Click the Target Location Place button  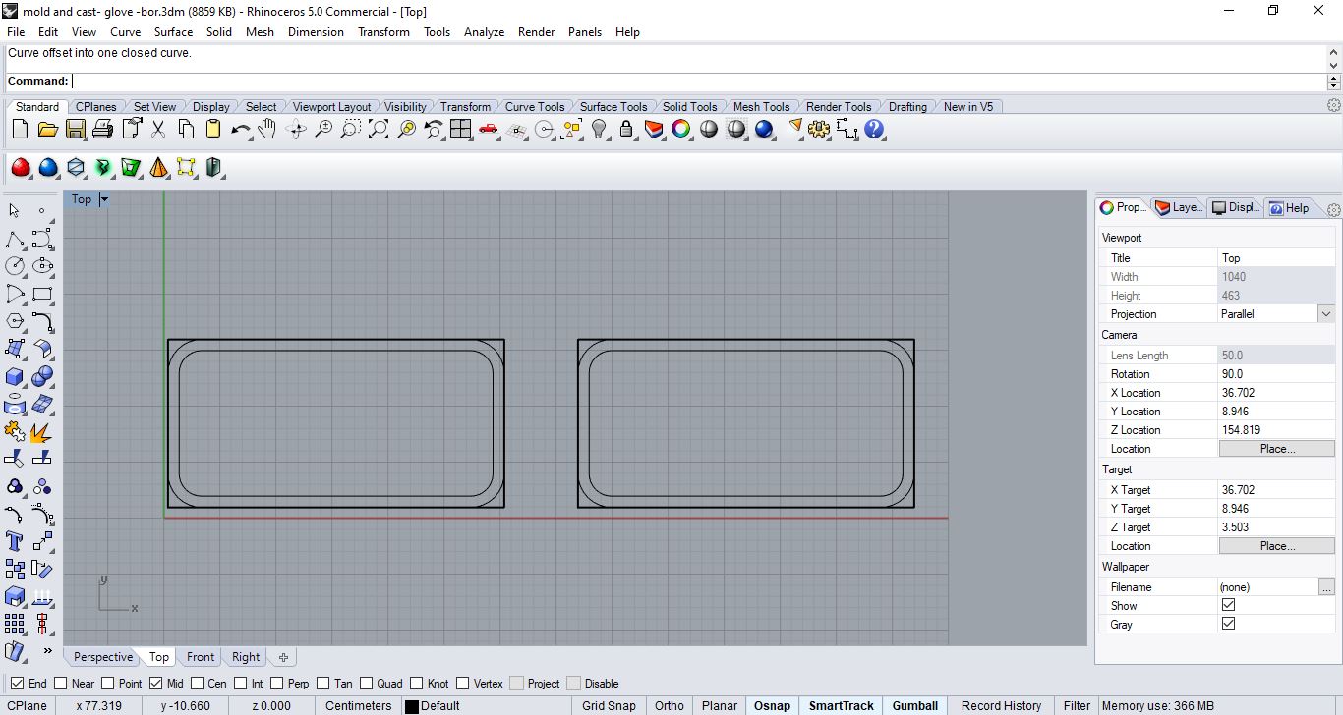point(1277,546)
